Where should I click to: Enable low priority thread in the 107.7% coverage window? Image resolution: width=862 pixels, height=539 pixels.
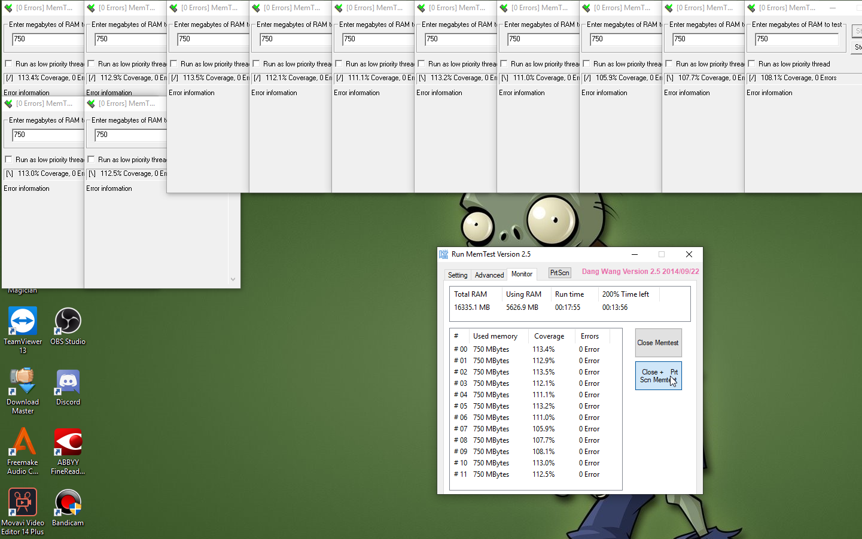click(x=669, y=64)
